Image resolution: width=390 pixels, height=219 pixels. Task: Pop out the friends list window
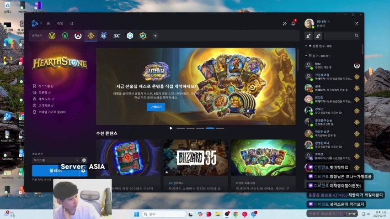pyautogui.click(x=357, y=23)
